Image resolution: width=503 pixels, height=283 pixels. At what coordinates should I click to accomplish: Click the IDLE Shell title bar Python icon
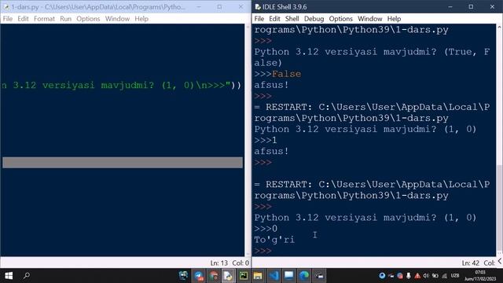tap(258, 7)
